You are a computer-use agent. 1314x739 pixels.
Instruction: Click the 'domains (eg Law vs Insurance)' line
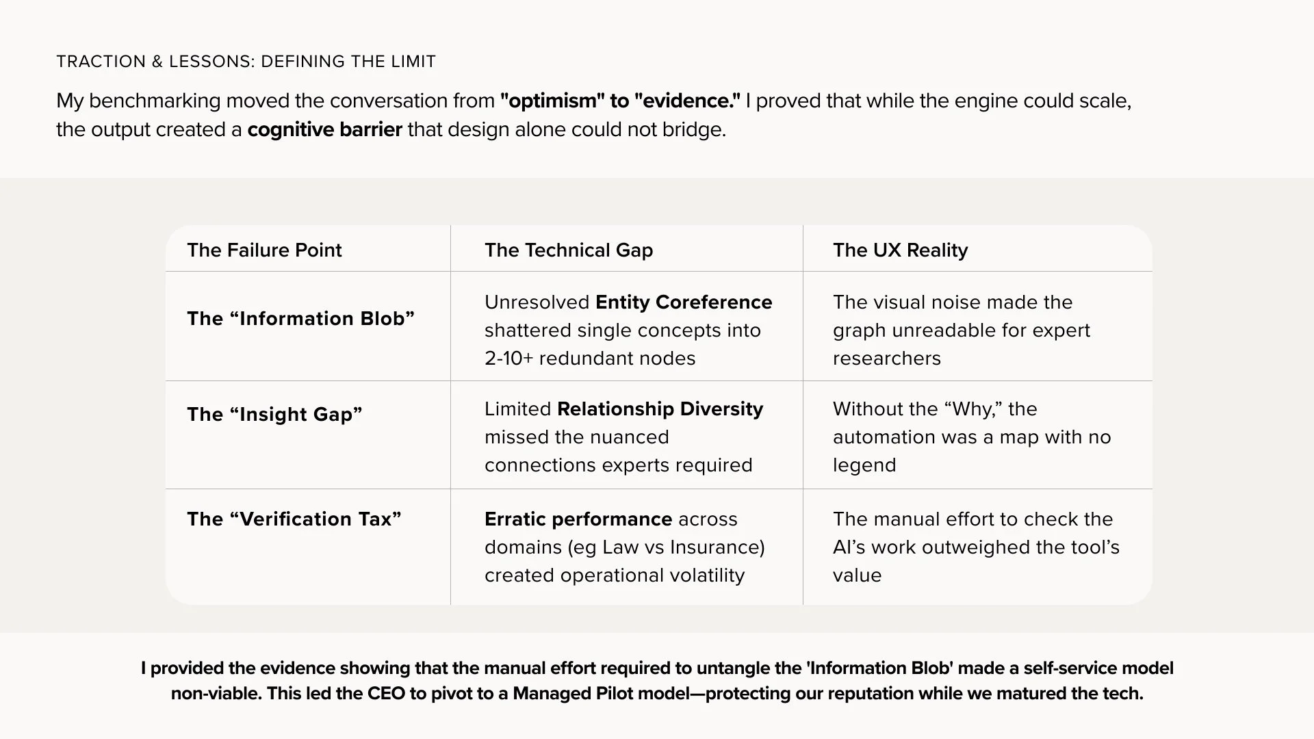pyautogui.click(x=624, y=547)
